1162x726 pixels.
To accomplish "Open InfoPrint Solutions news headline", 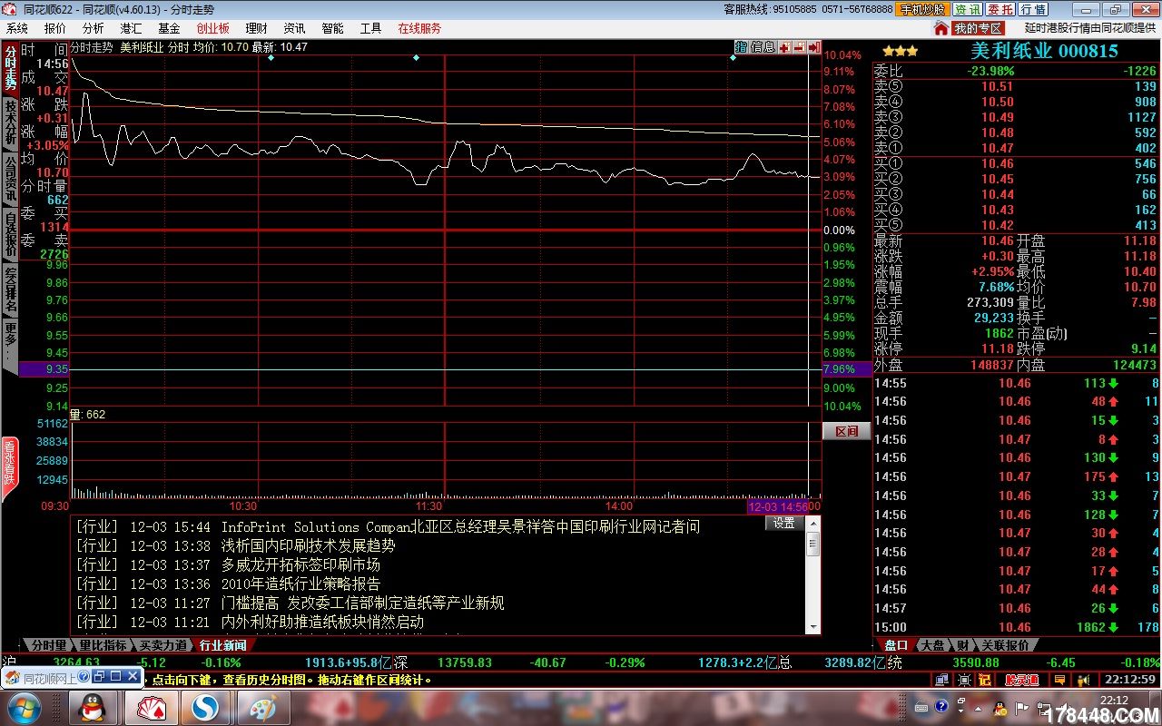I will pos(460,526).
